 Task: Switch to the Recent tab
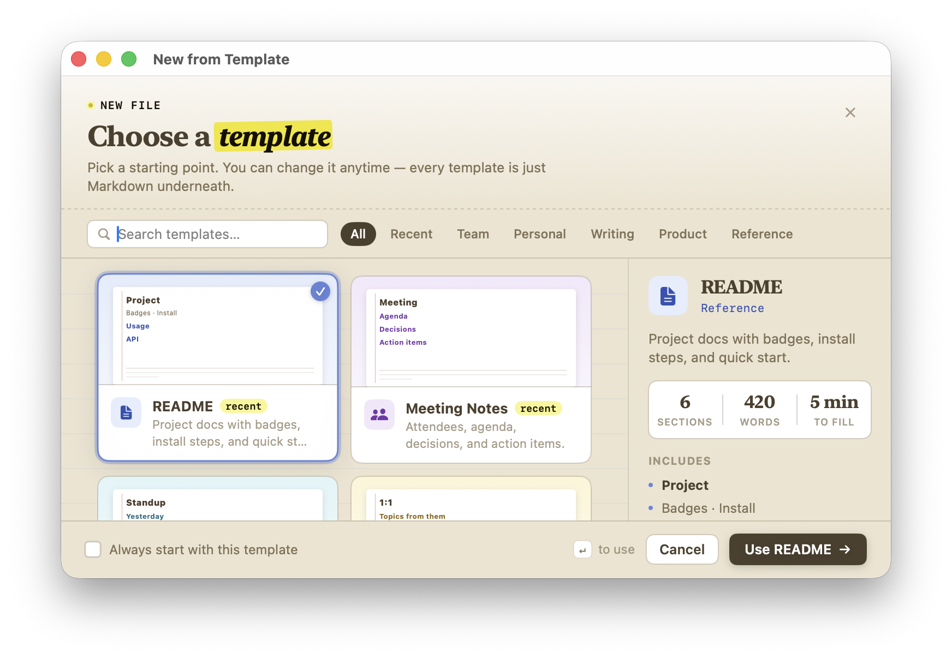pyautogui.click(x=411, y=234)
